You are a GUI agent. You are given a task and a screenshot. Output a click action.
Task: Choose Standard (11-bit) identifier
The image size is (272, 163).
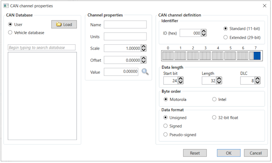pyautogui.click(x=225, y=28)
